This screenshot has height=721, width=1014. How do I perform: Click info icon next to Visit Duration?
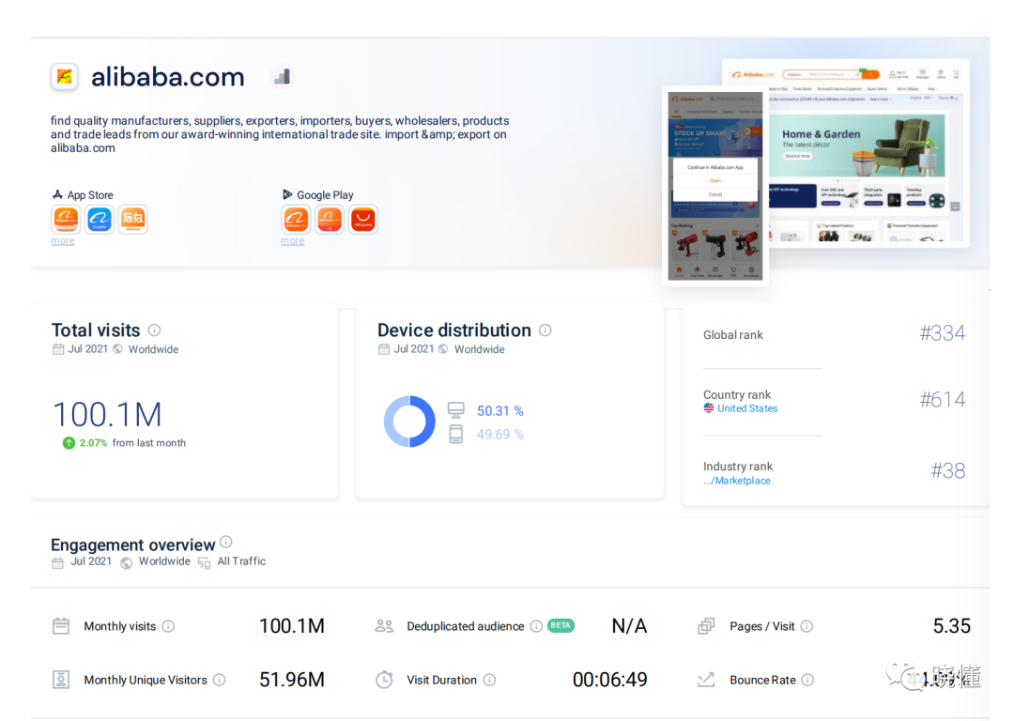(489, 680)
